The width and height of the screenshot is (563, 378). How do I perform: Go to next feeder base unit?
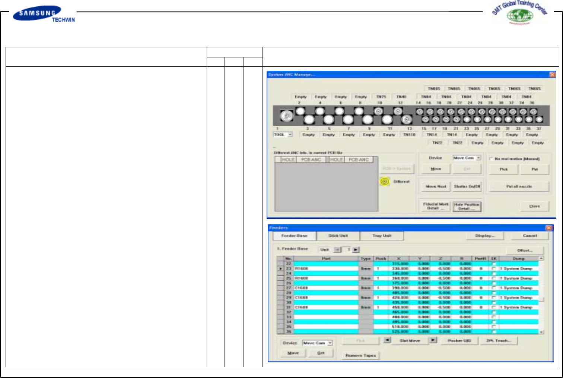click(356, 250)
